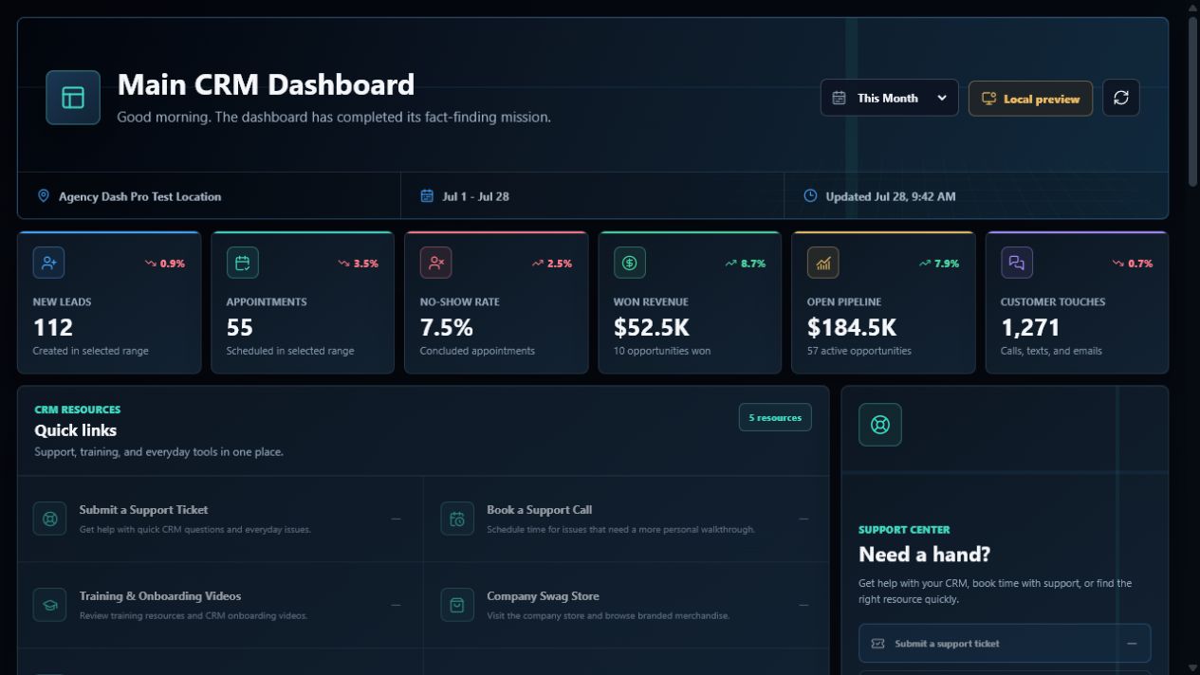
Task: Click the shopping bag icon for Company Swag Store
Action: [457, 605]
